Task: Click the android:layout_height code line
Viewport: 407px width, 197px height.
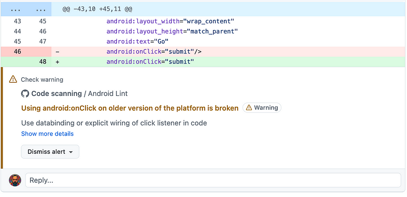Action: pos(172,31)
